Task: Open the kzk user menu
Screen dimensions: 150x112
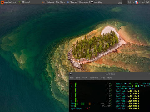Action: [x=148, y=2]
